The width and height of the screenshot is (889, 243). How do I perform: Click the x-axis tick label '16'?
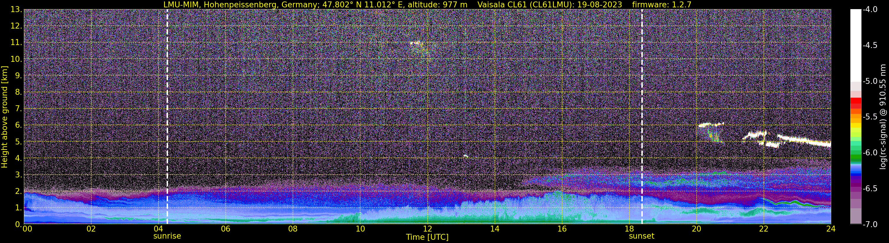click(x=562, y=229)
